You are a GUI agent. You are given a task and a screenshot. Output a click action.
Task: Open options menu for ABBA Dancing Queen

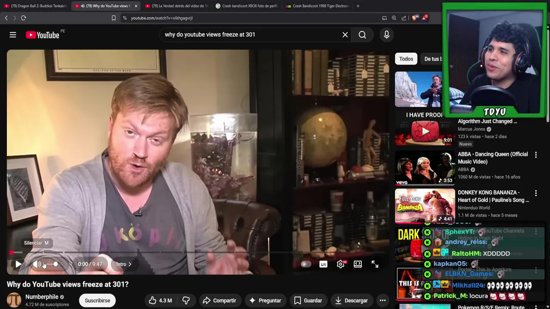536,154
